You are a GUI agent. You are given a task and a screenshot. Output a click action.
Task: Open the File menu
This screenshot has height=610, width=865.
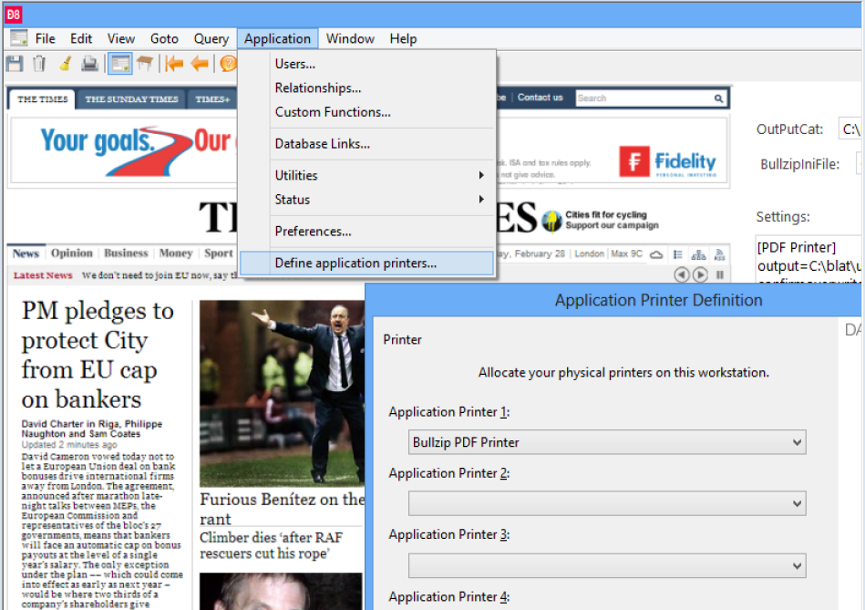(46, 38)
